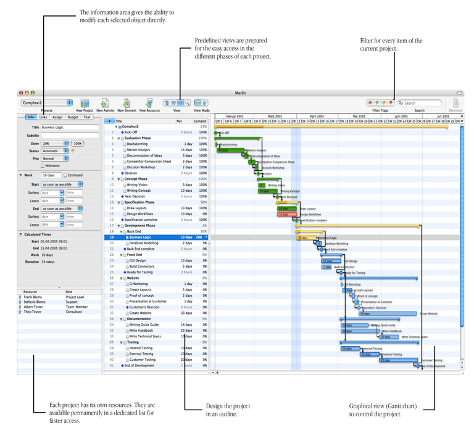Image resolution: width=474 pixels, height=425 pixels.
Task: Click the green filter flag
Action: (x=378, y=103)
